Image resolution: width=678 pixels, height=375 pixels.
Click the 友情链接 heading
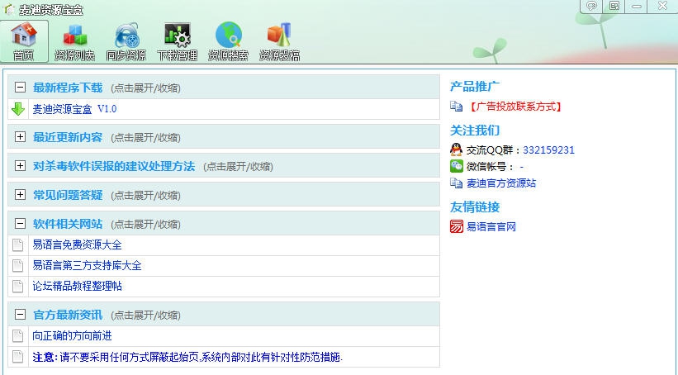coord(475,206)
